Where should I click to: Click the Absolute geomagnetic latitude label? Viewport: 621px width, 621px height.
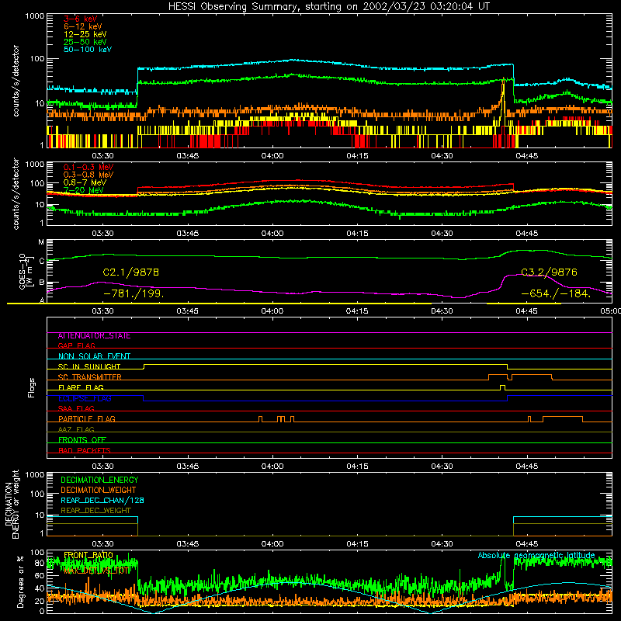coord(536,556)
